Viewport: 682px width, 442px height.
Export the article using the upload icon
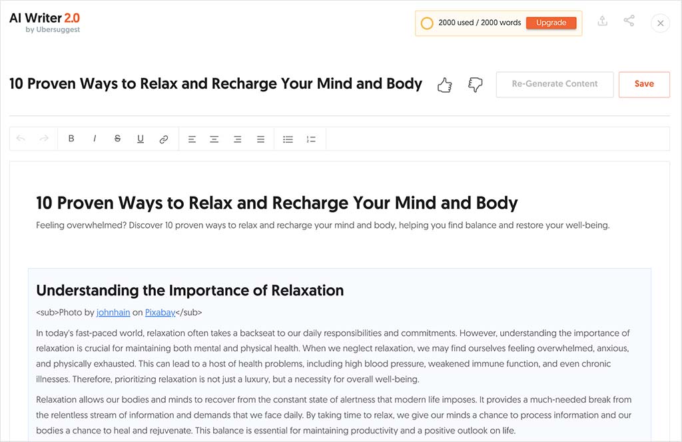602,21
